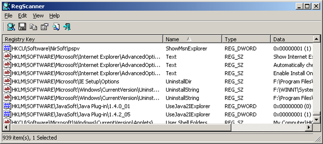Click the new registry scan toolbar icon
The height and width of the screenshot is (144, 323).
point(11,27)
